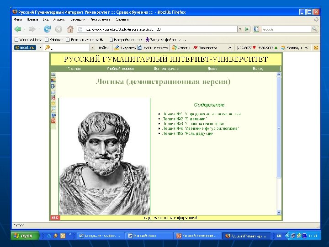The width and height of the screenshot is (329, 247).
Task: Open the Правка menu
Action: click(32, 20)
